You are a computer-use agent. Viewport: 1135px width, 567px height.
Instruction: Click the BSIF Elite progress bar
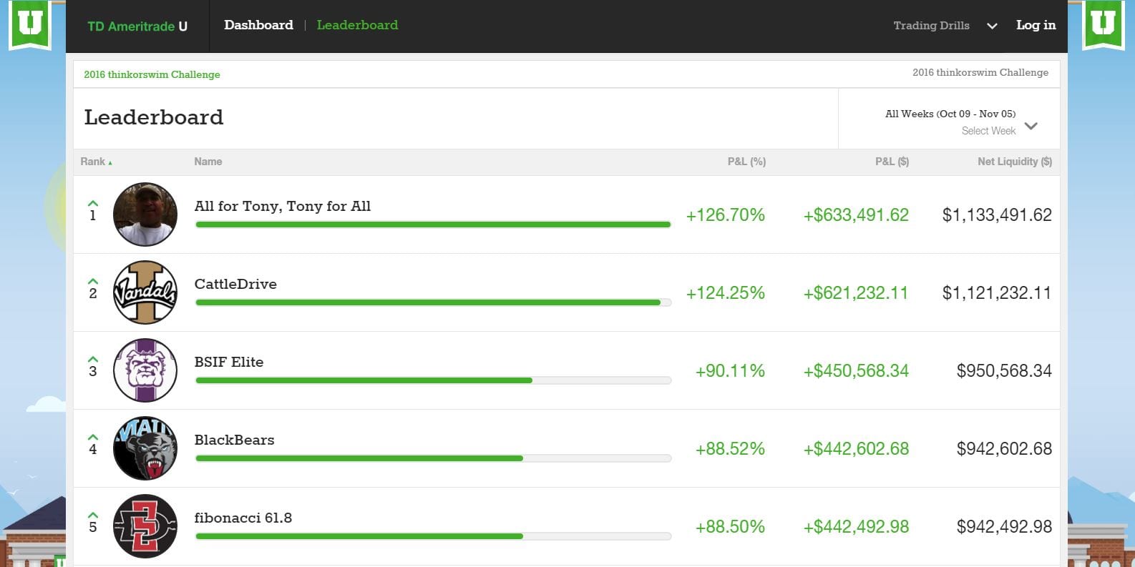tap(433, 380)
